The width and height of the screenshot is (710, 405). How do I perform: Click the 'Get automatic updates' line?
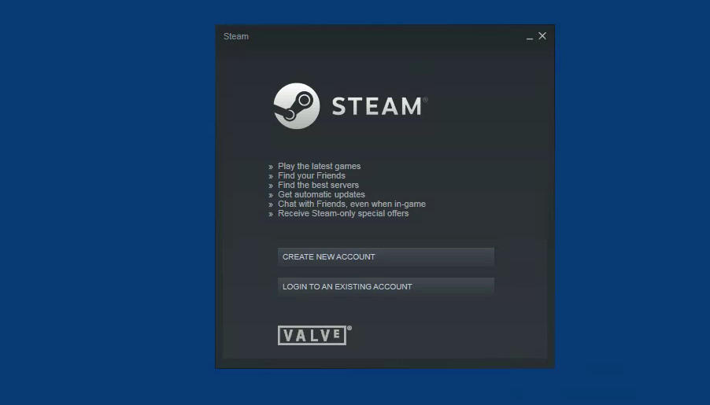tap(321, 194)
